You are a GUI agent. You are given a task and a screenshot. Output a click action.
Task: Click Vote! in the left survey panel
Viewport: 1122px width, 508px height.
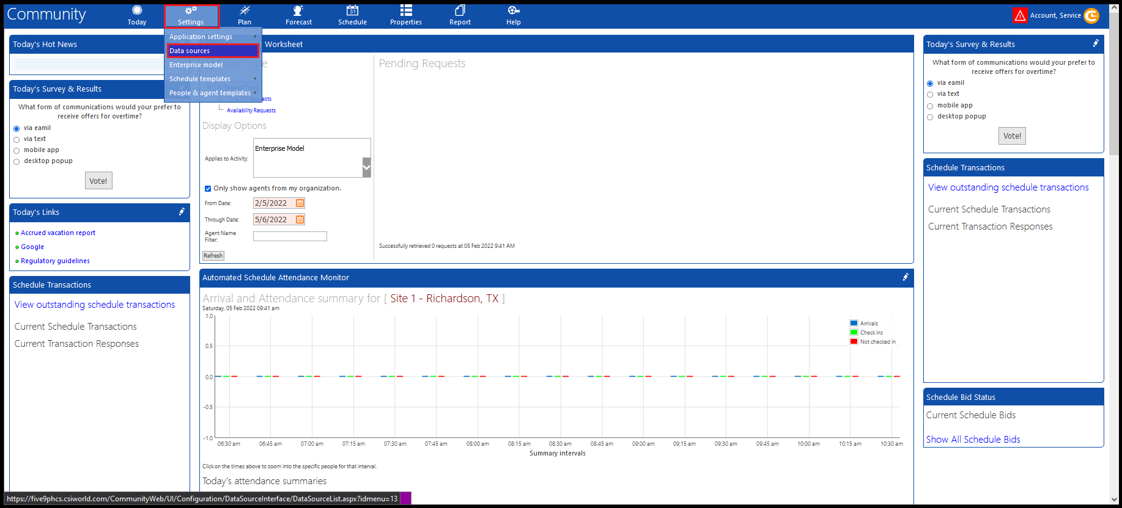(98, 181)
